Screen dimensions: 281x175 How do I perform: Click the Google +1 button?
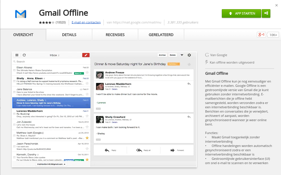click(261, 35)
